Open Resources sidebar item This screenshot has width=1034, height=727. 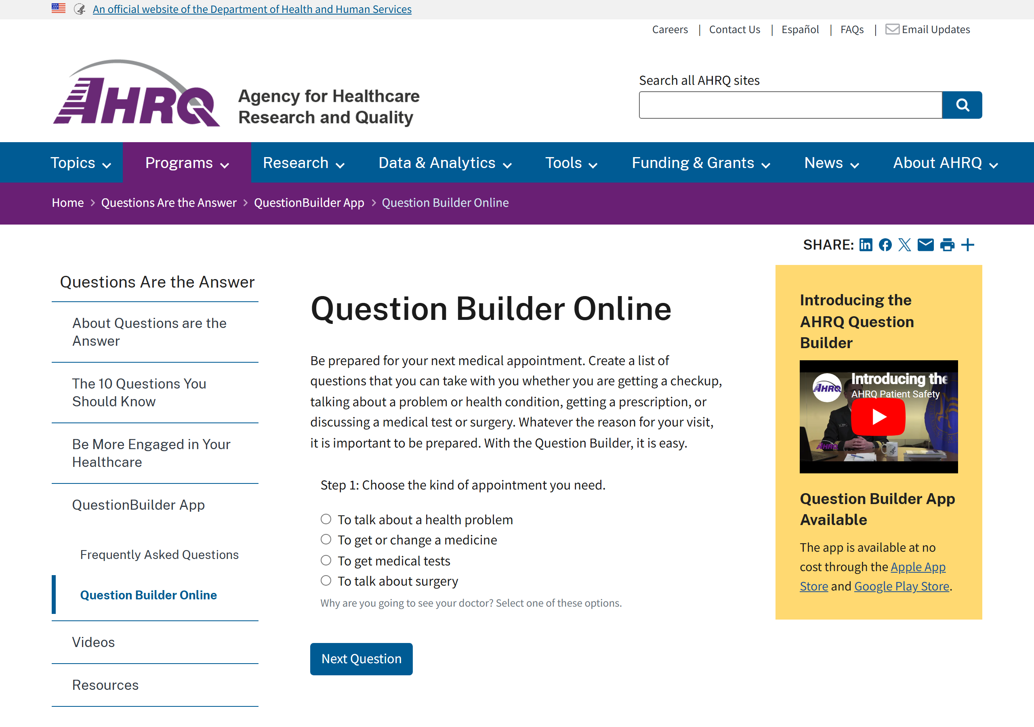[x=155, y=685]
